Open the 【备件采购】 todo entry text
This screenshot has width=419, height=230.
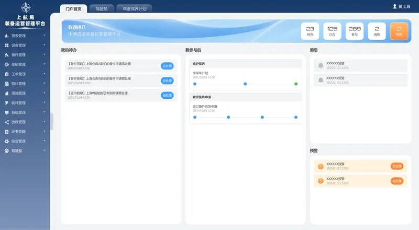100,64
